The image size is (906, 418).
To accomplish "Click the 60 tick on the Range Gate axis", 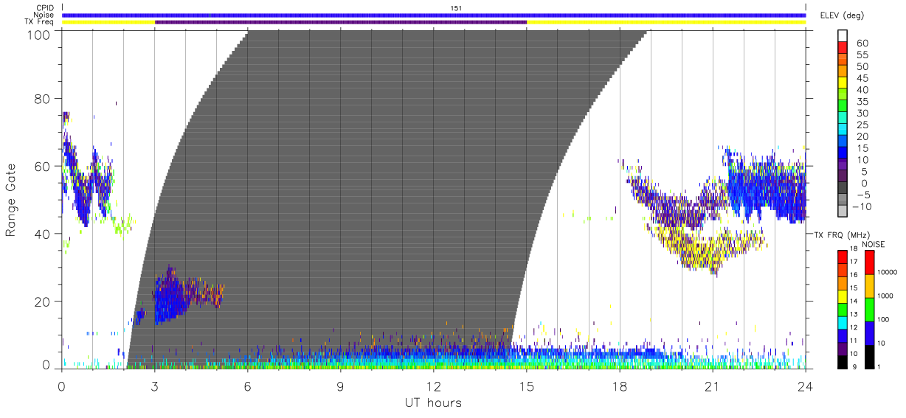I will click(x=41, y=166).
